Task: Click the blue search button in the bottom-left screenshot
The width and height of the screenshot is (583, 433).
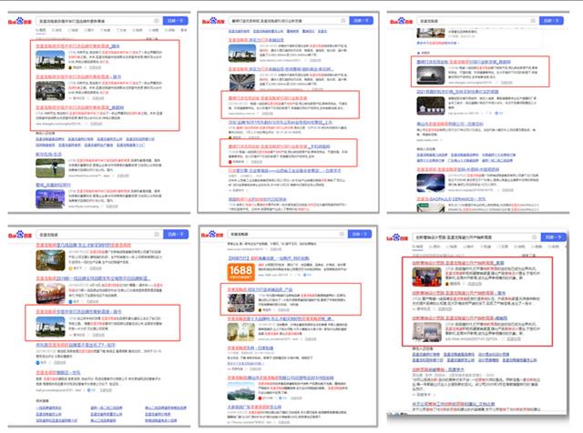Action: pyautogui.click(x=176, y=235)
